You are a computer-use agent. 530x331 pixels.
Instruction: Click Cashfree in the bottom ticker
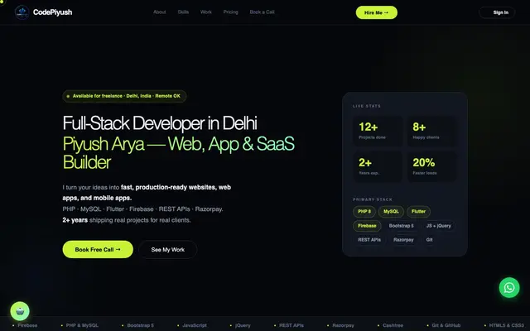pos(393,325)
